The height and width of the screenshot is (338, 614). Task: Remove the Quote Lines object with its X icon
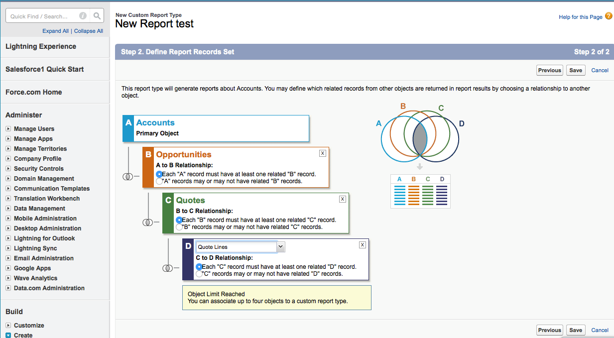tap(362, 244)
